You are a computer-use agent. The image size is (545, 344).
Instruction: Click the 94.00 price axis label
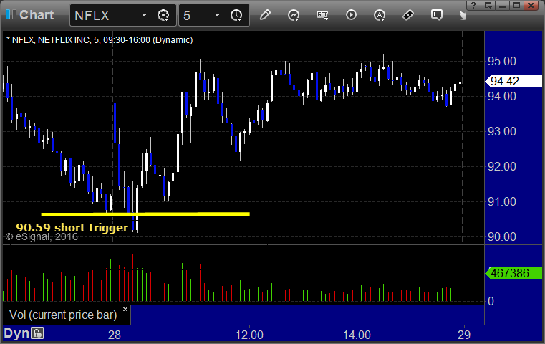(502, 96)
